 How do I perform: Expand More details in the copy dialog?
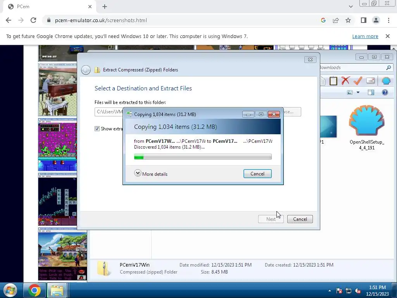point(151,174)
